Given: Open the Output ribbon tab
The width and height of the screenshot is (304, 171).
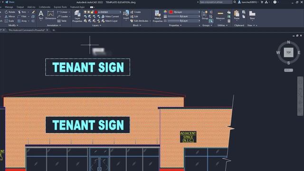Looking at the screenshot, I should pos(20,7).
